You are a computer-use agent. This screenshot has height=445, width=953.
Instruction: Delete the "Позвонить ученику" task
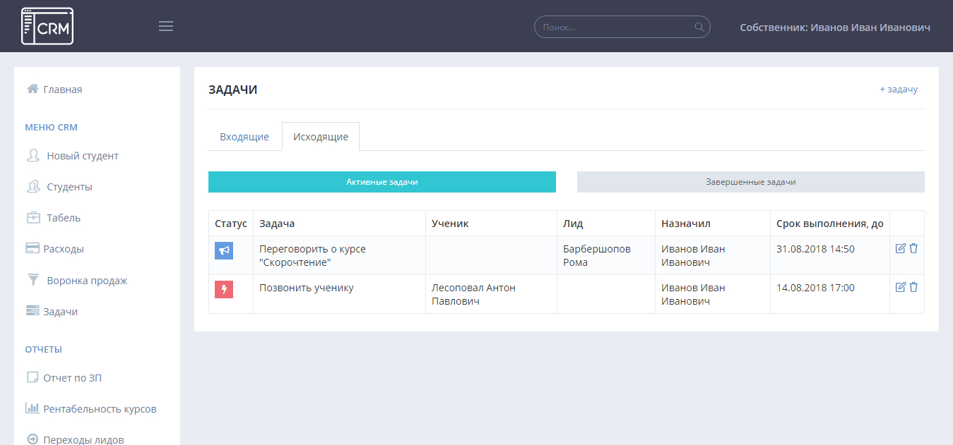point(913,287)
